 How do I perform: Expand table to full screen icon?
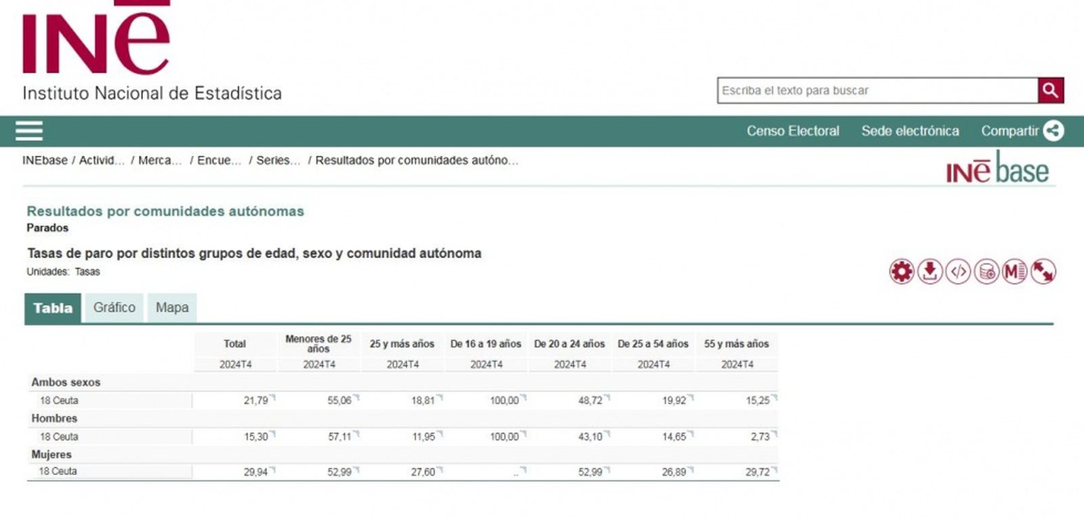[x=1043, y=272]
